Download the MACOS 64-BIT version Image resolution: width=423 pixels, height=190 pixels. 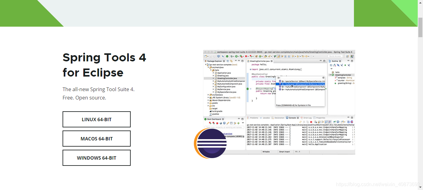[x=97, y=139]
